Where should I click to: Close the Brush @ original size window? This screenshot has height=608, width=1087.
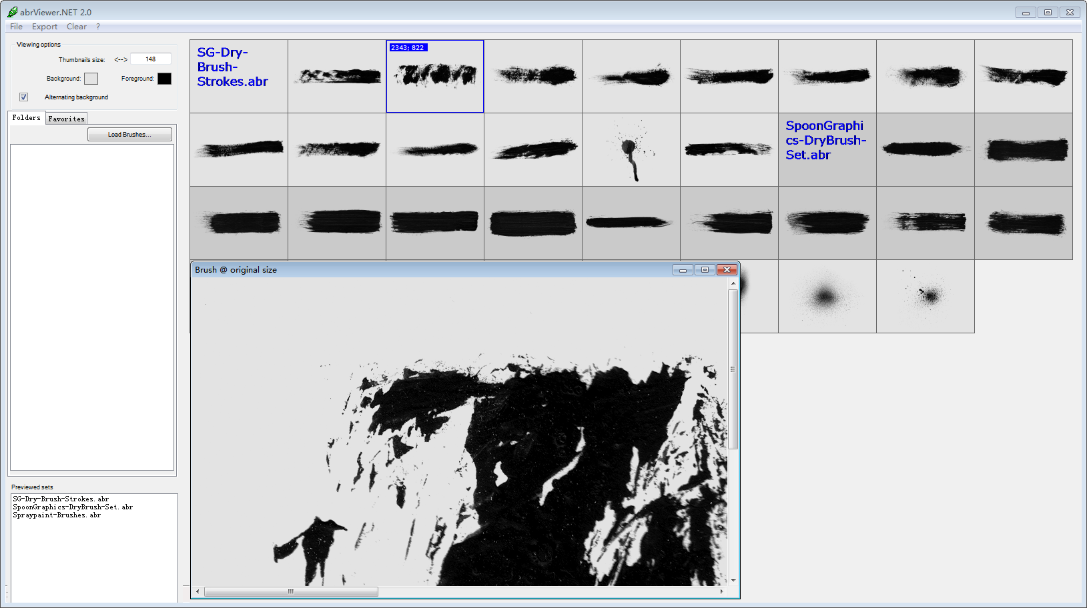pos(727,270)
